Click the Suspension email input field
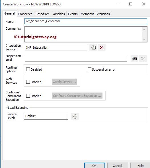This screenshot has height=168, width=150. [76, 59]
